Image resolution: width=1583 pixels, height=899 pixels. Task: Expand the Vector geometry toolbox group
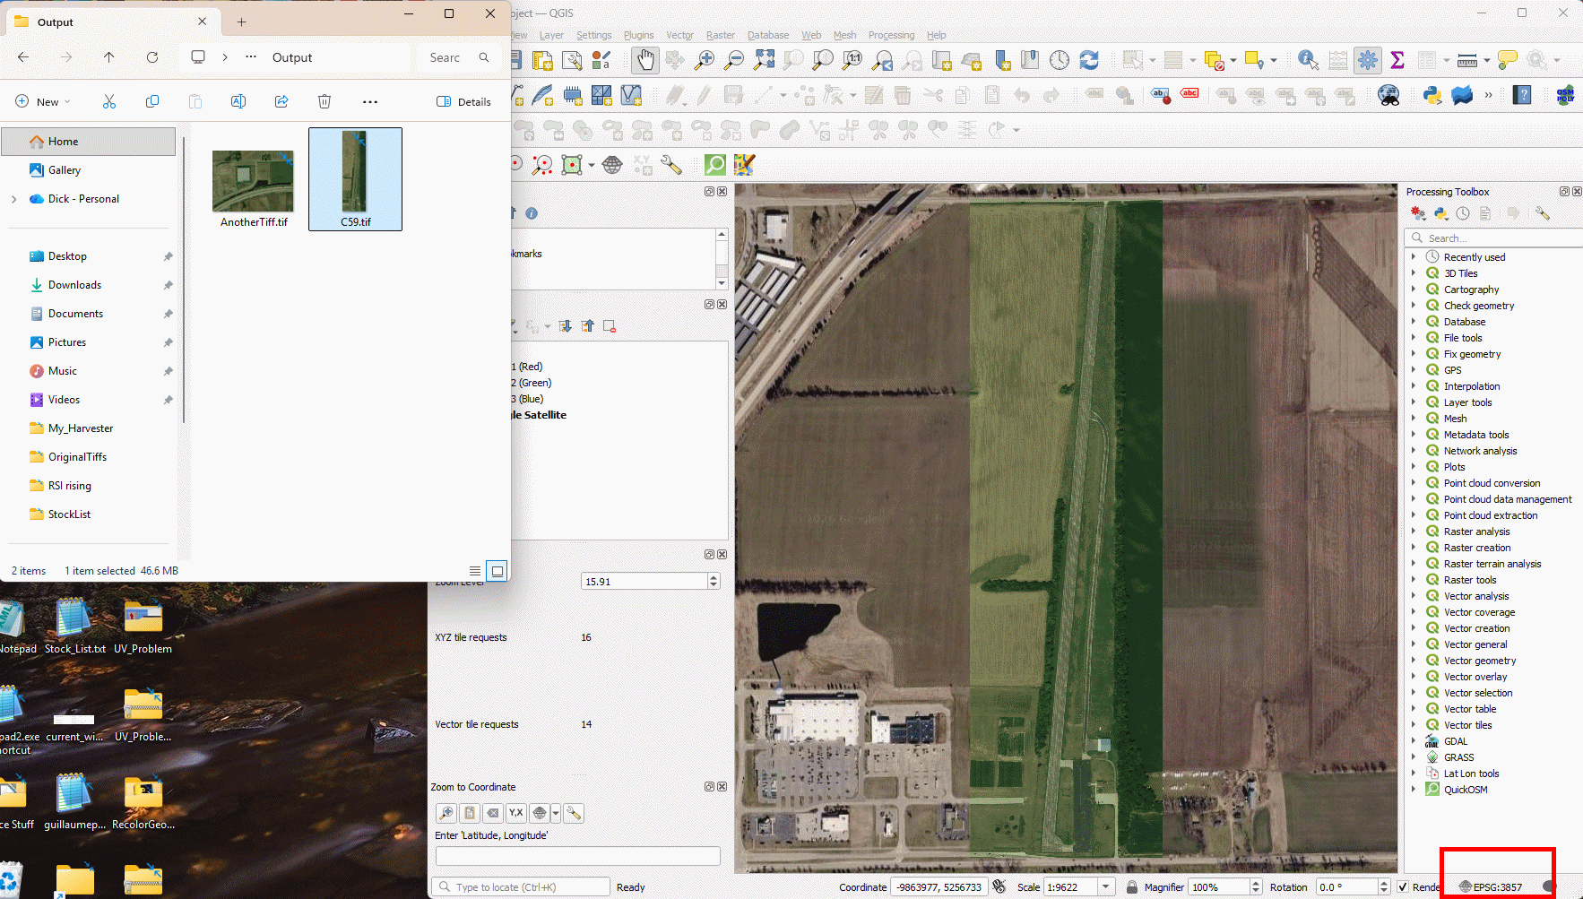coord(1414,661)
